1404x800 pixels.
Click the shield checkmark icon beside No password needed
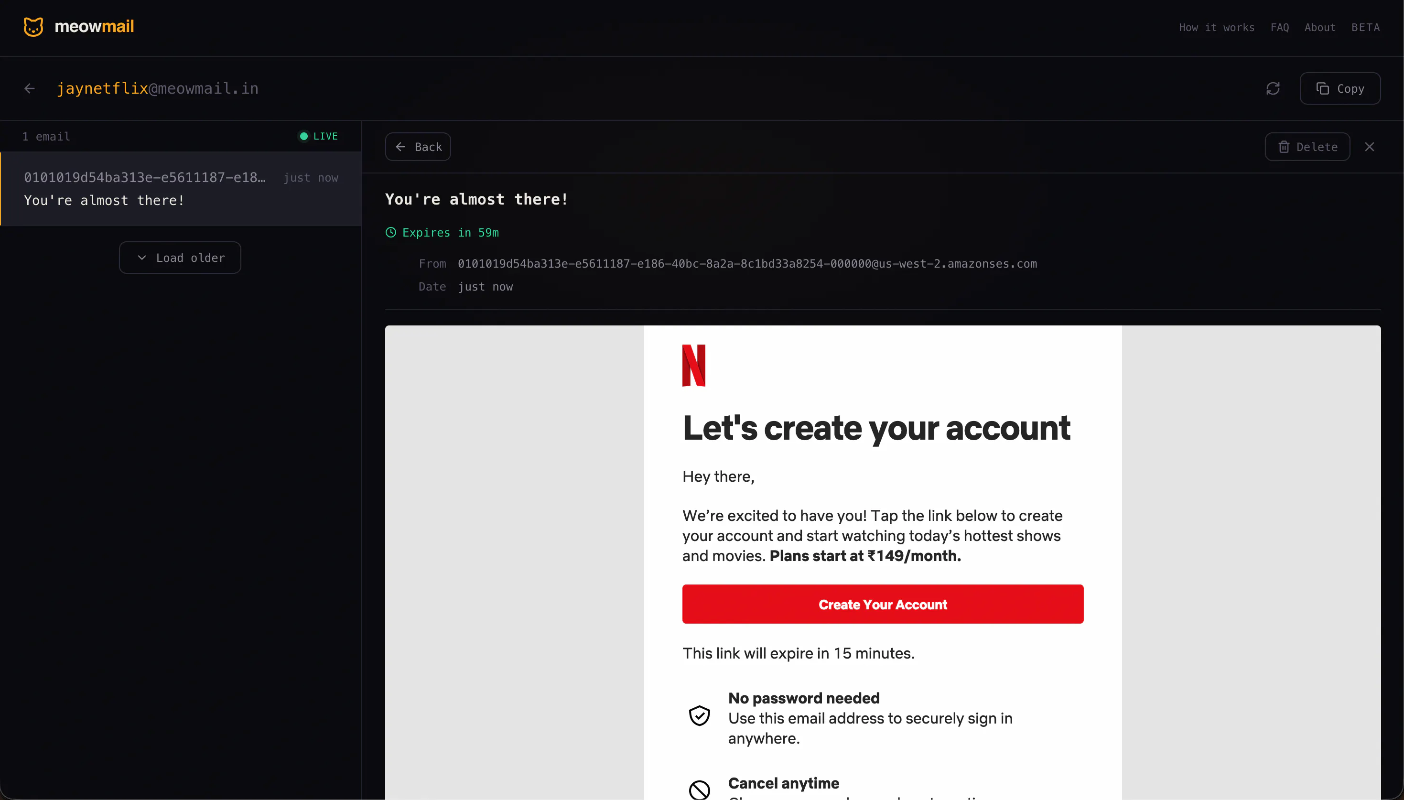[x=699, y=715]
